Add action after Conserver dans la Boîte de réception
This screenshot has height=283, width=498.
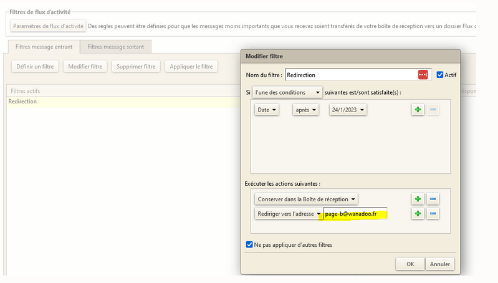[x=418, y=199]
